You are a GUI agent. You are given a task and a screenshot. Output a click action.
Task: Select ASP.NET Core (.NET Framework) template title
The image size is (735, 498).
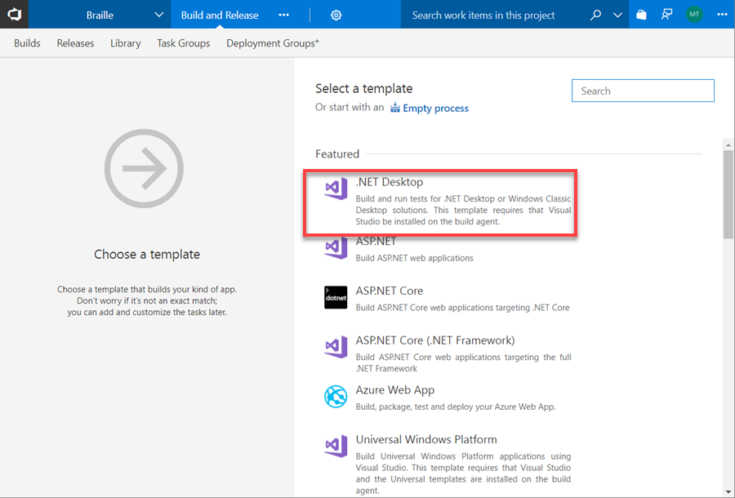[435, 340]
